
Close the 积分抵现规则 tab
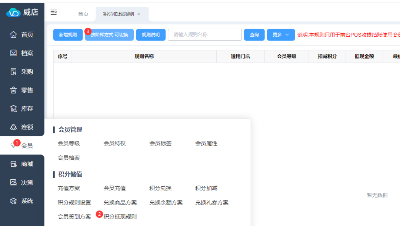[139, 14]
